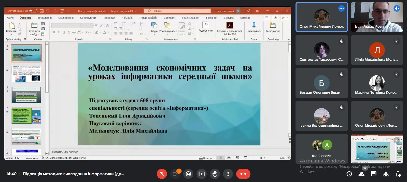The width and height of the screenshot is (407, 182).
Task: Click the українська language indicator
Action: 32,158
